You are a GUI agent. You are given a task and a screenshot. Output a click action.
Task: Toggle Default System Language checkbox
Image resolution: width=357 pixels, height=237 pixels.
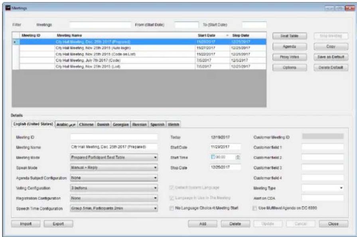pos(172,187)
